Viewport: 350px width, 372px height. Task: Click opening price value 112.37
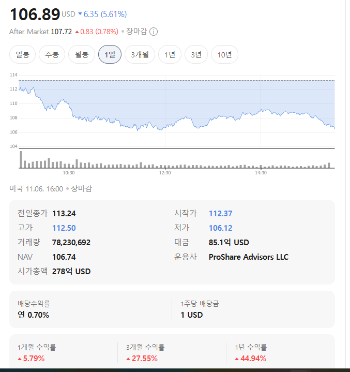coord(221,214)
